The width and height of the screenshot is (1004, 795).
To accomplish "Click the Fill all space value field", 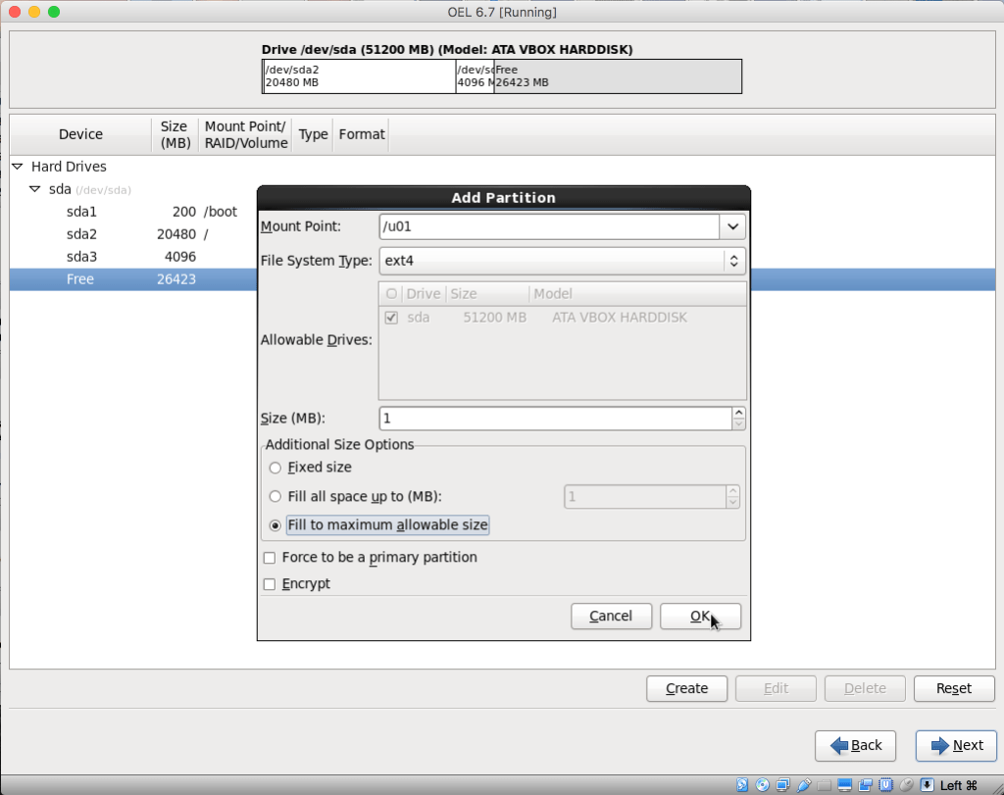I will click(x=645, y=497).
